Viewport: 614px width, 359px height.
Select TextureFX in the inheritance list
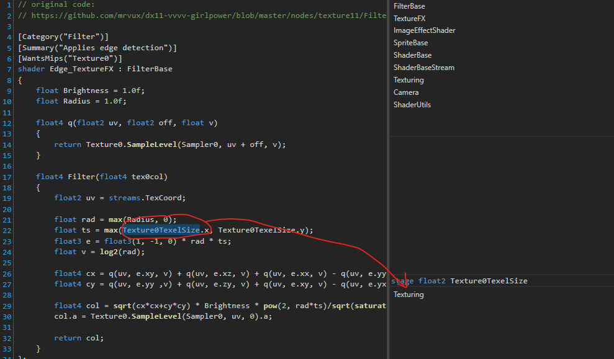click(409, 19)
